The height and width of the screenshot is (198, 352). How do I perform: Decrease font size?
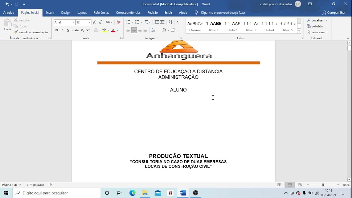(x=100, y=22)
